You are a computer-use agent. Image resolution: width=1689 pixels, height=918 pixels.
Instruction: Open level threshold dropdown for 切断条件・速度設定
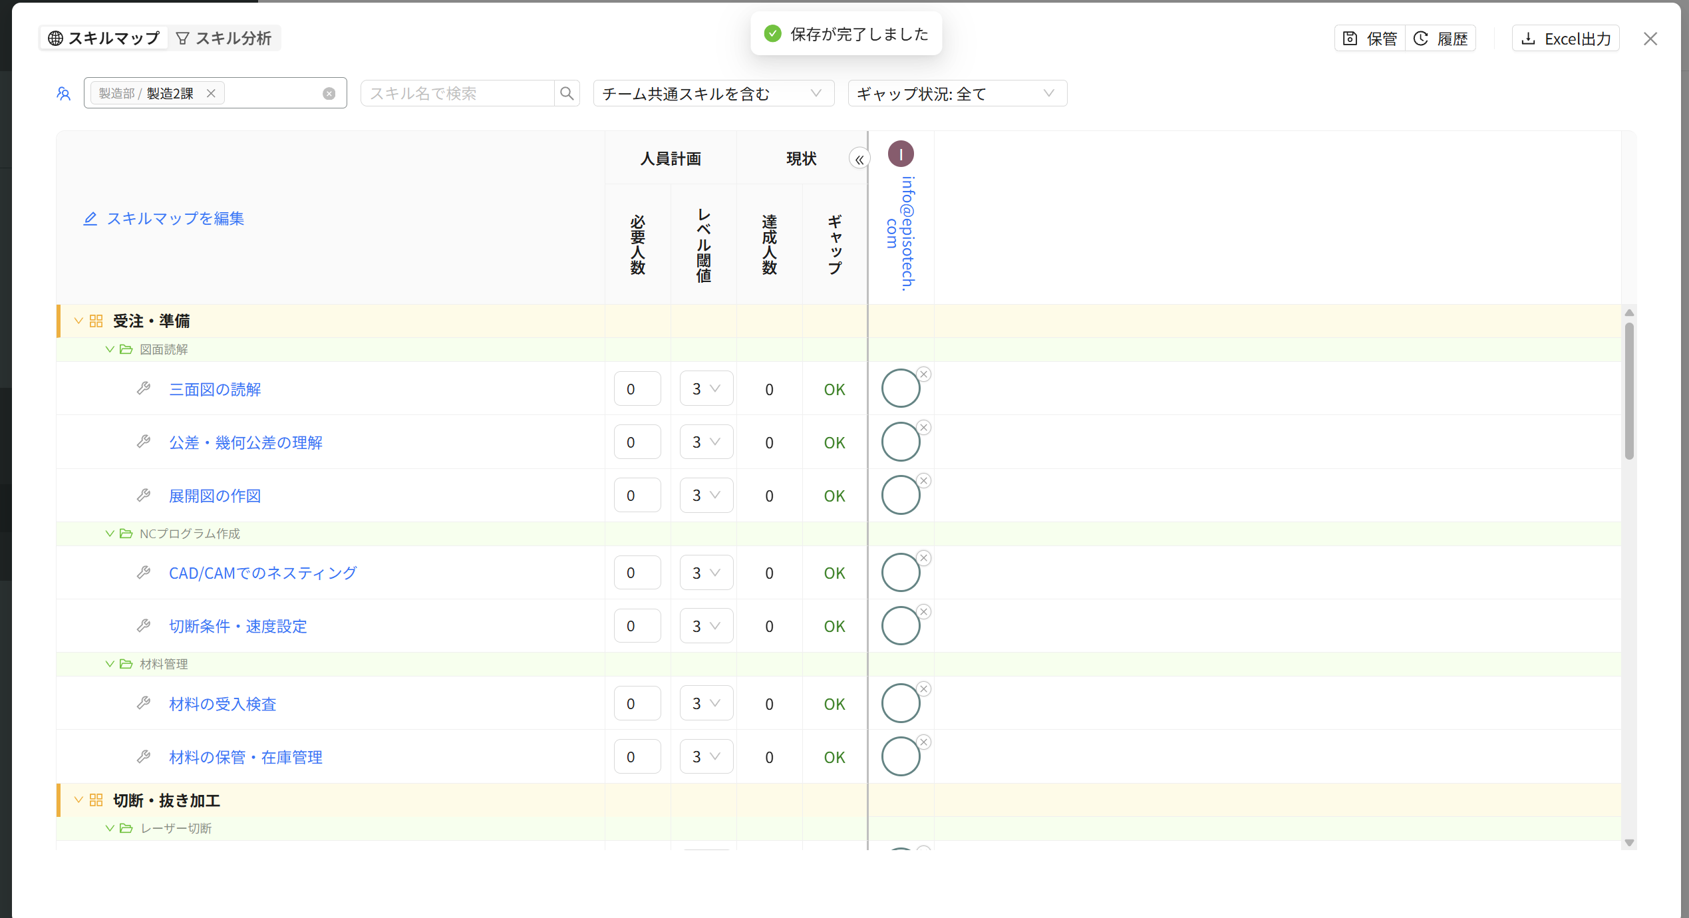[x=706, y=625]
